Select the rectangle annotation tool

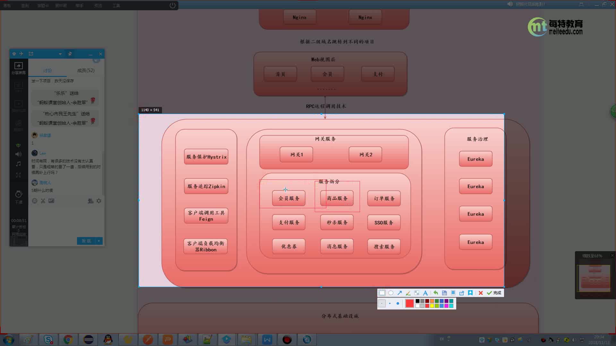tap(382, 293)
